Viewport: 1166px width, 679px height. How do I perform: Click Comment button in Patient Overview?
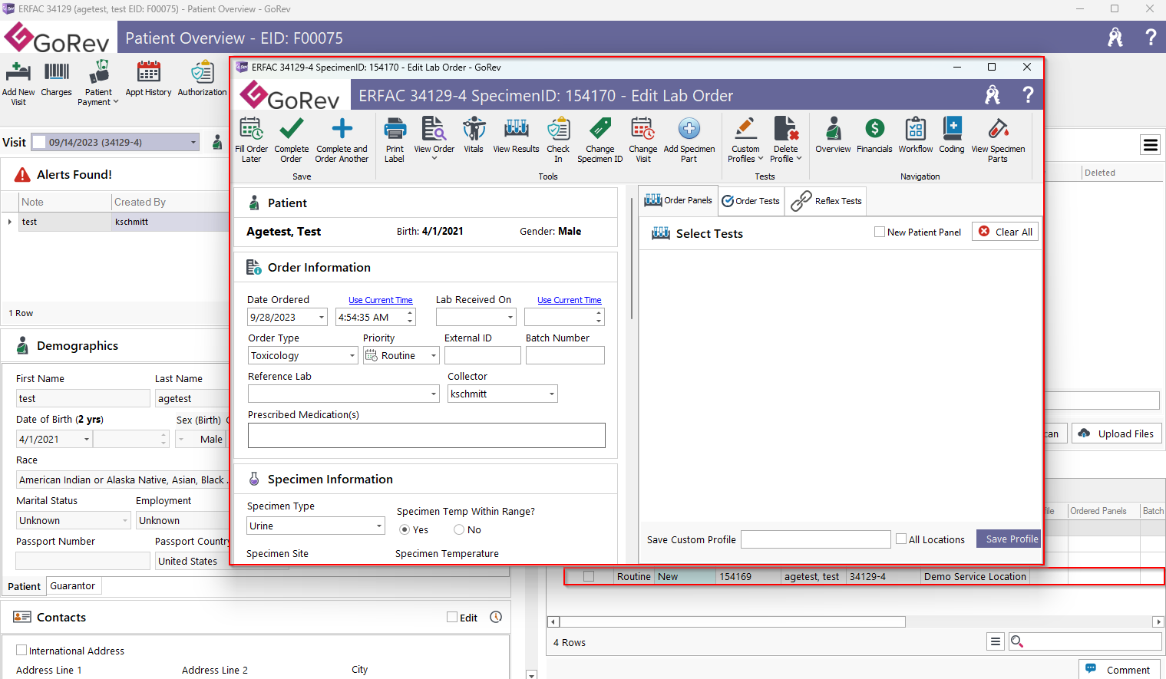1119,670
